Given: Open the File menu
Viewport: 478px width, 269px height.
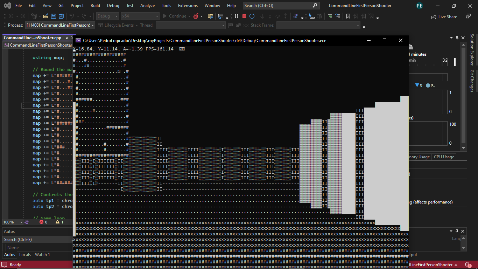Looking at the screenshot, I should [19, 6].
